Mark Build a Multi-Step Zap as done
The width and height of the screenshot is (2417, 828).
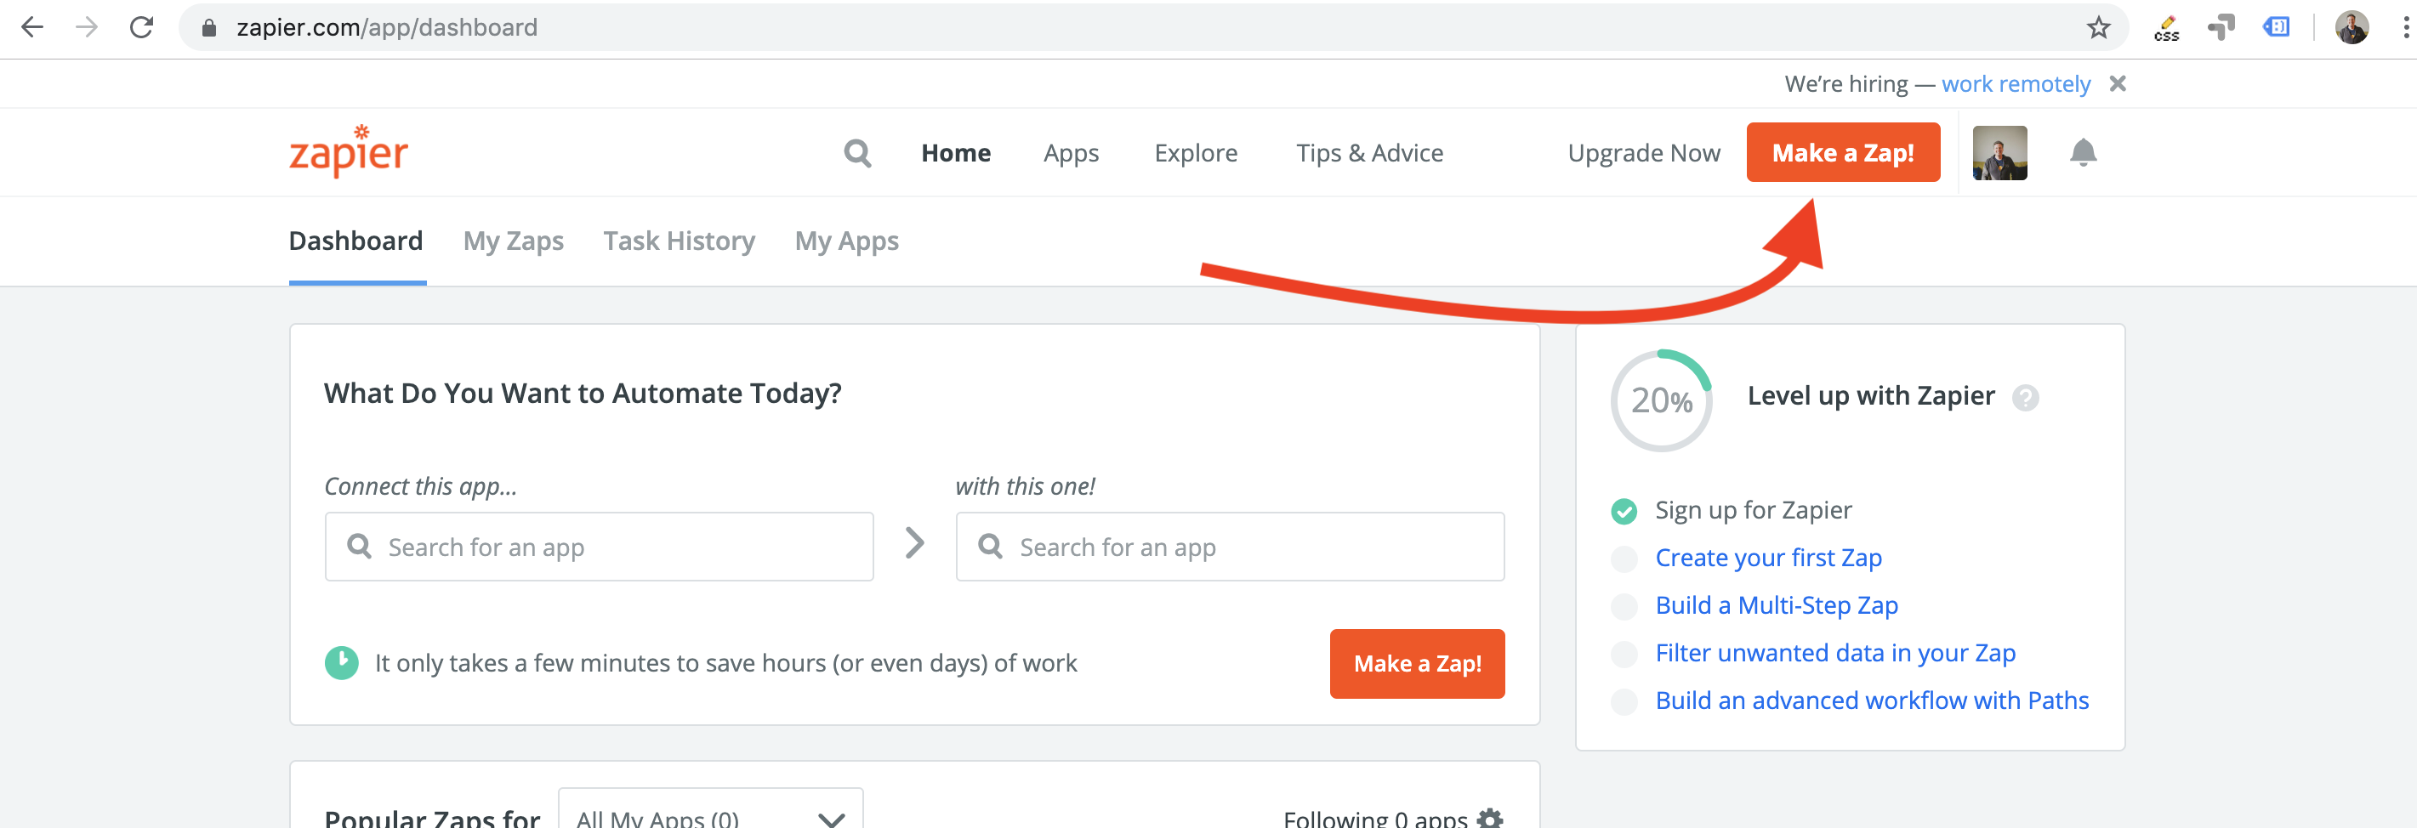tap(1624, 606)
